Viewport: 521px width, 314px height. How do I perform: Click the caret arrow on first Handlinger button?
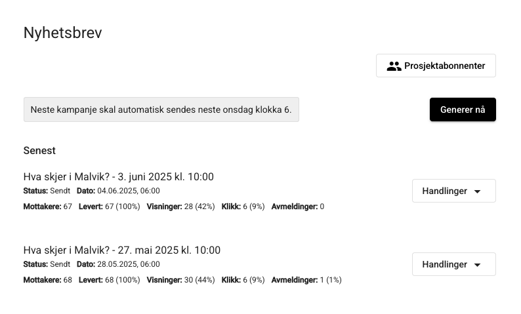click(x=477, y=191)
